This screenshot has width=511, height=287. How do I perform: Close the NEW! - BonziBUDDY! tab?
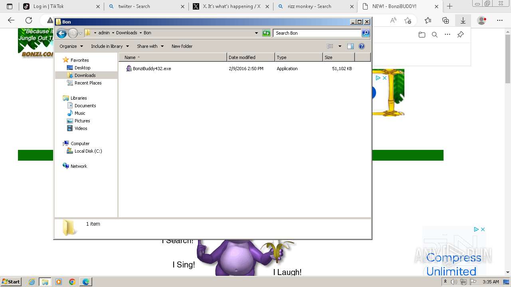pos(436,6)
